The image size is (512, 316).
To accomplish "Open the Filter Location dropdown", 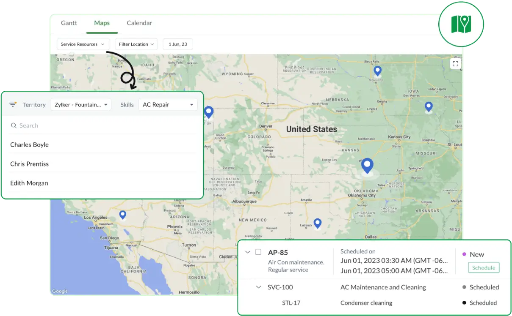I will 136,44.
